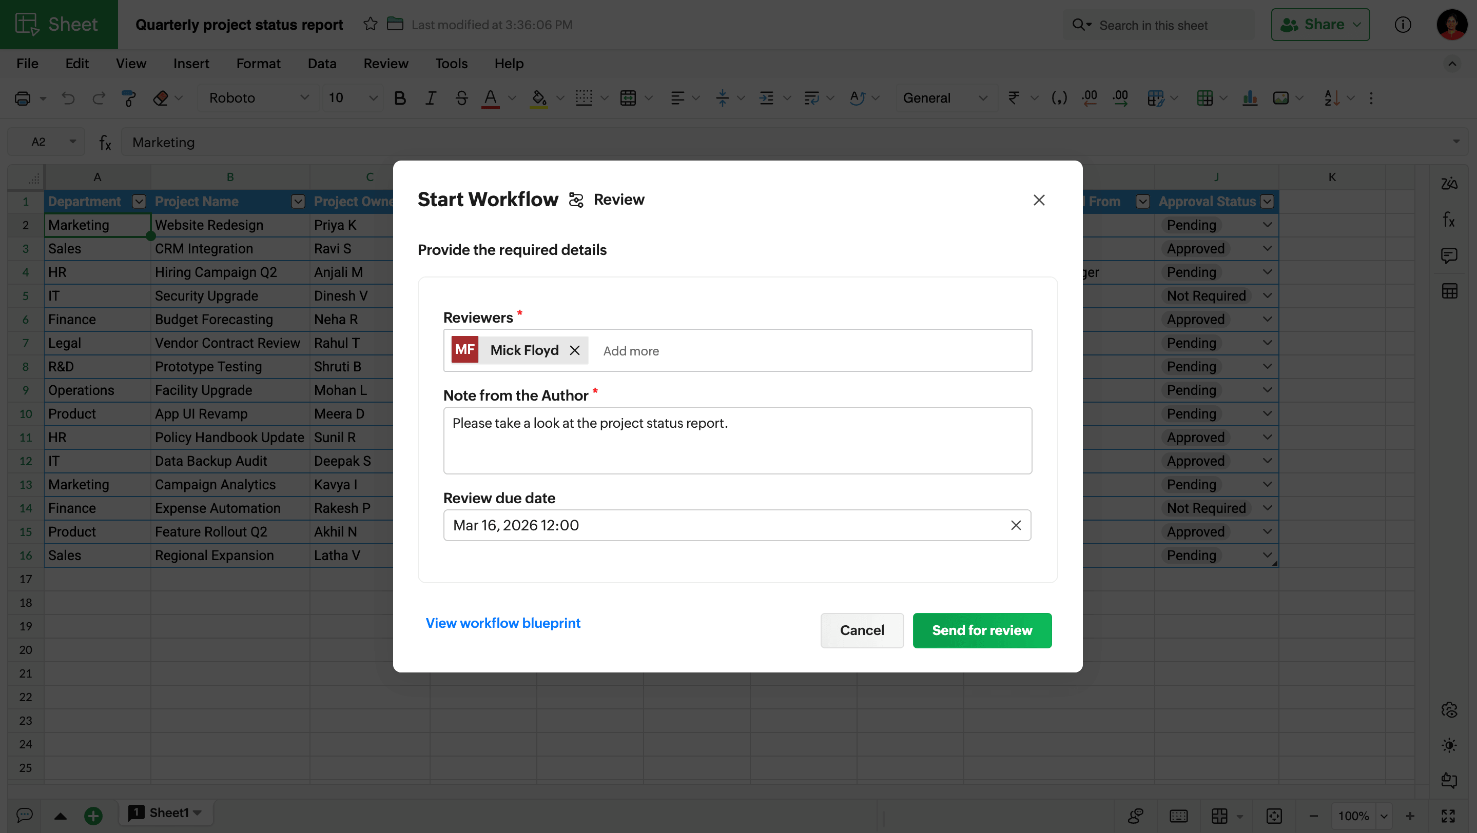
Task: Open the Approval Status filter dropdown
Action: click(x=1268, y=202)
